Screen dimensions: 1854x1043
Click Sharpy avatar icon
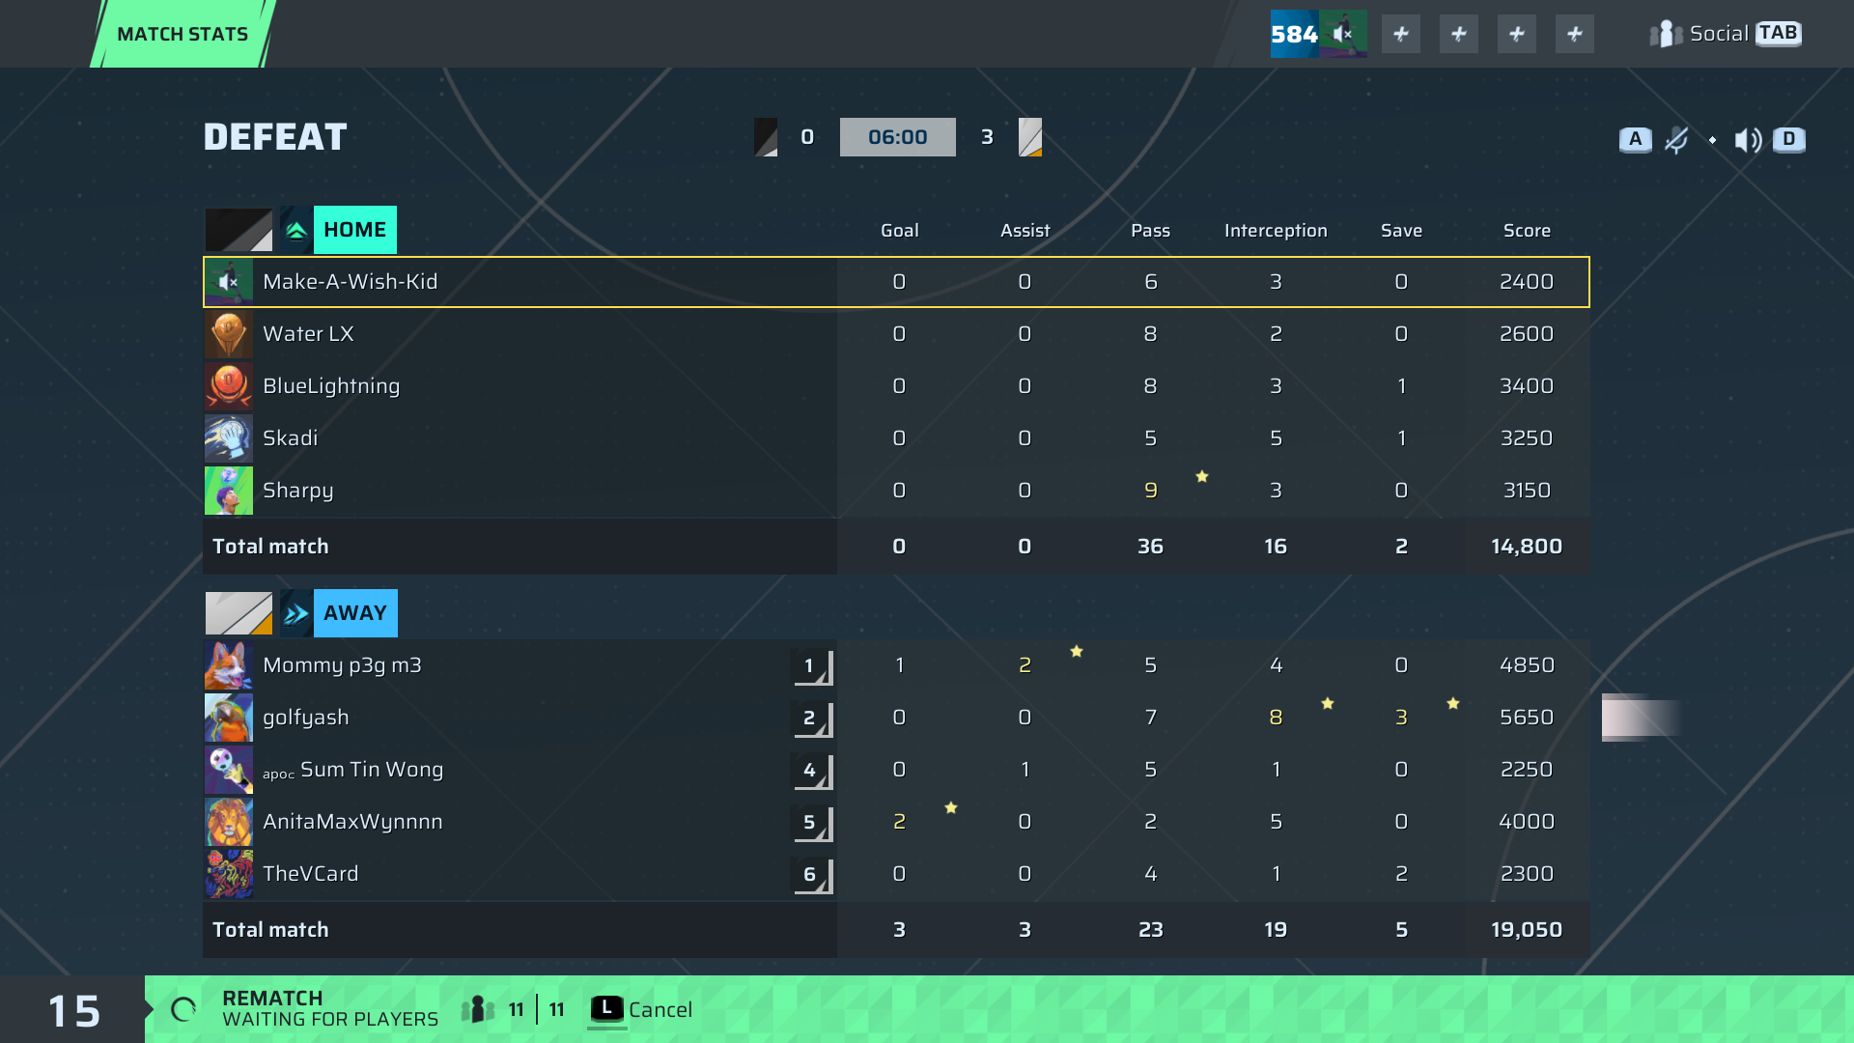click(229, 491)
